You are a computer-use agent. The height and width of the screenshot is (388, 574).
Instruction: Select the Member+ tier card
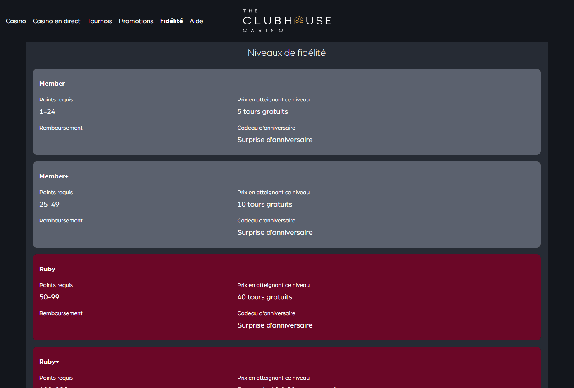click(x=287, y=205)
